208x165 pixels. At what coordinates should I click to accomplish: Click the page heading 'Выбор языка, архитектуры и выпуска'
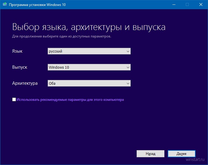point(89,27)
